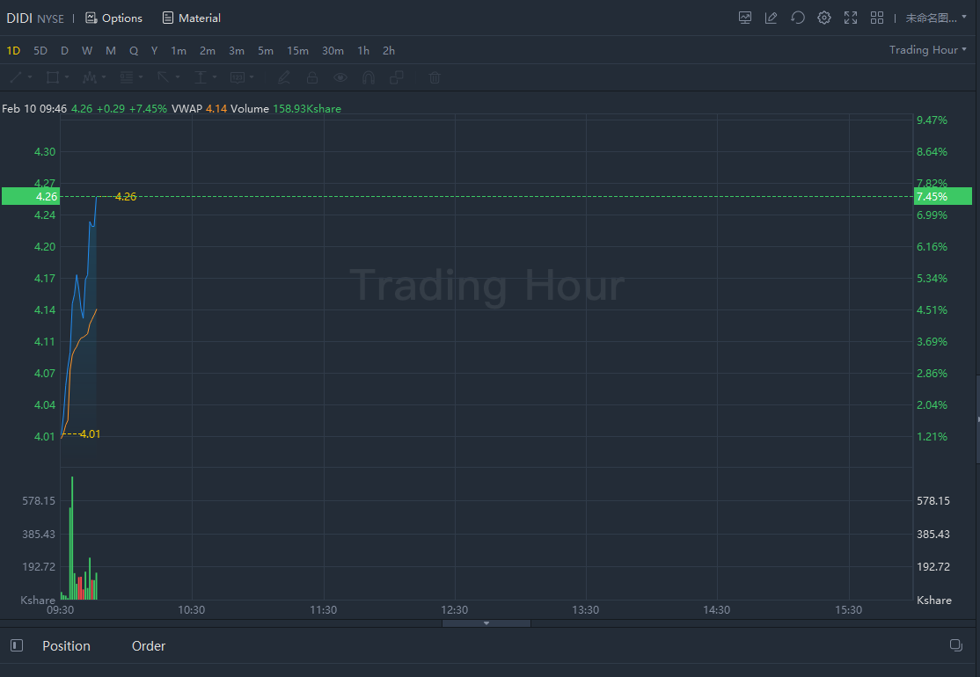Toggle the bottom panel sidebar icon
The image size is (980, 677).
point(17,645)
